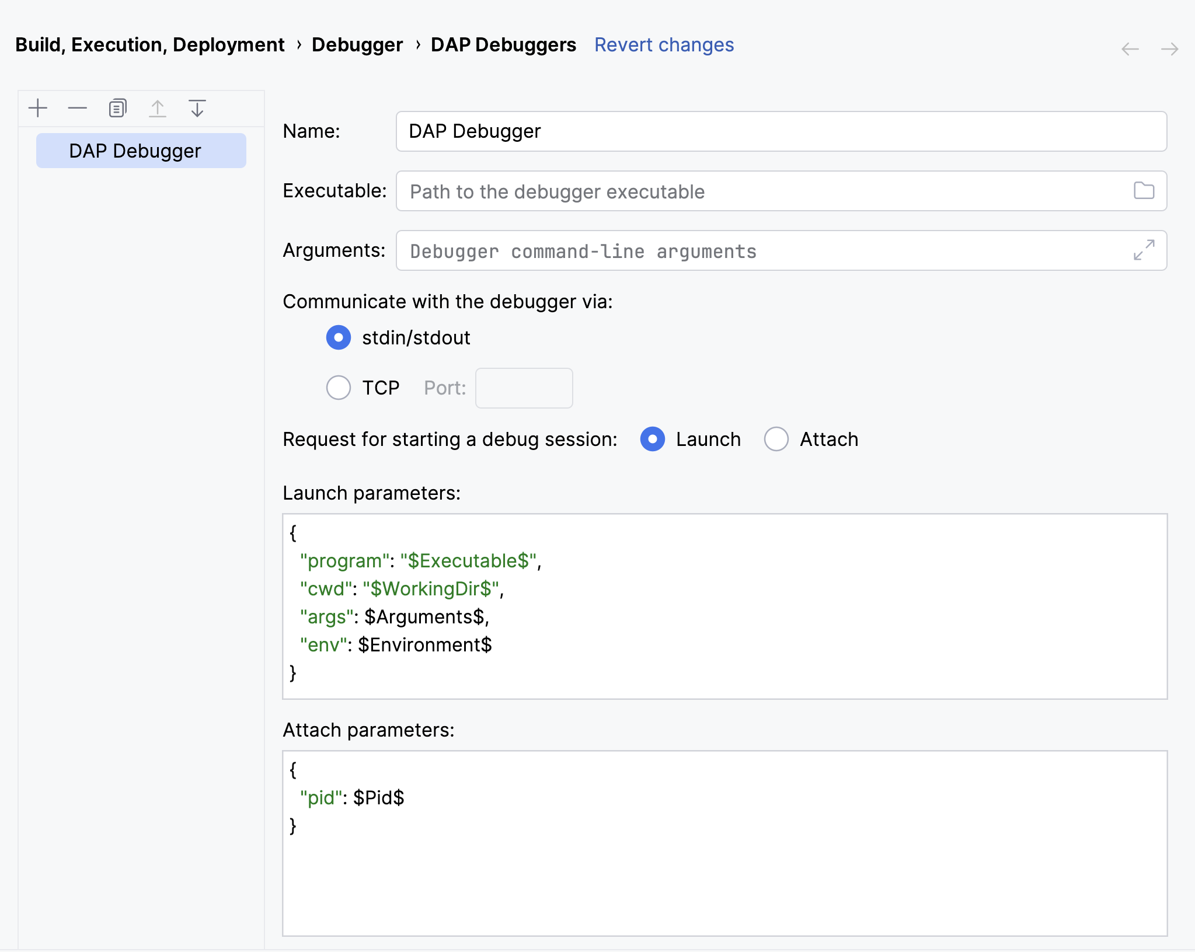The height and width of the screenshot is (952, 1195).
Task: Expand the Arguments field editor
Action: (1143, 250)
